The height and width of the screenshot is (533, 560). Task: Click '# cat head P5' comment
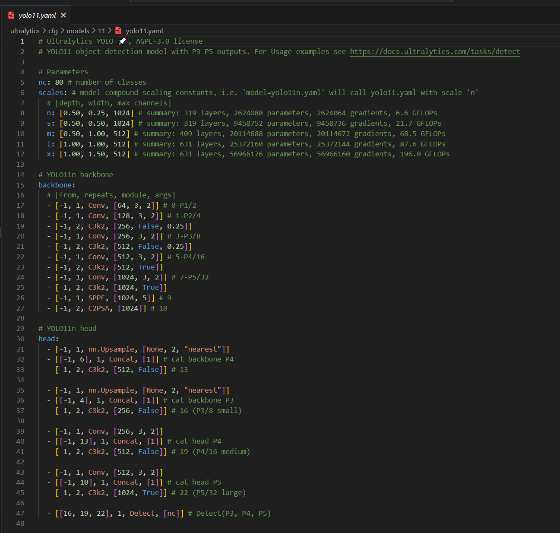click(194, 482)
